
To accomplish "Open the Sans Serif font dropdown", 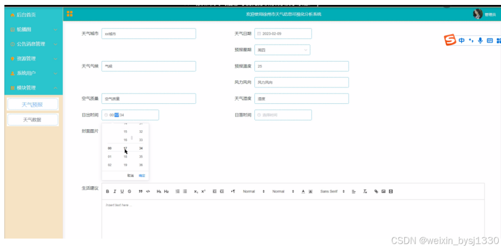I will 332,191.
